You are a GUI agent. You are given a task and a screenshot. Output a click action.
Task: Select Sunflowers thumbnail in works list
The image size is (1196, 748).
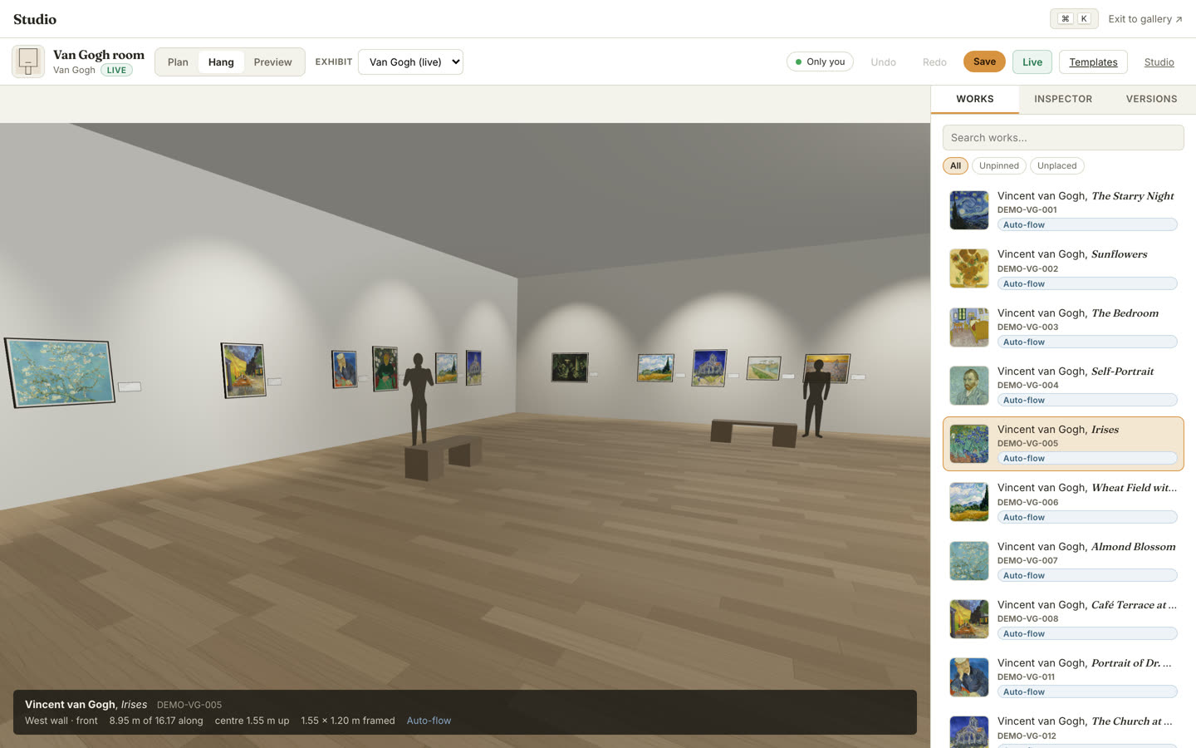click(969, 268)
